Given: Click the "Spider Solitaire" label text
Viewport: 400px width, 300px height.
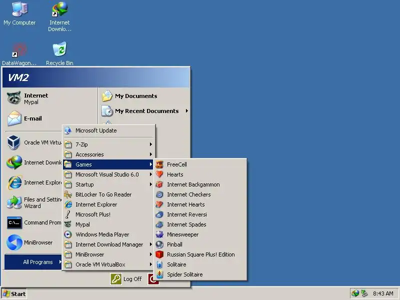Looking at the screenshot, I should coord(184,274).
